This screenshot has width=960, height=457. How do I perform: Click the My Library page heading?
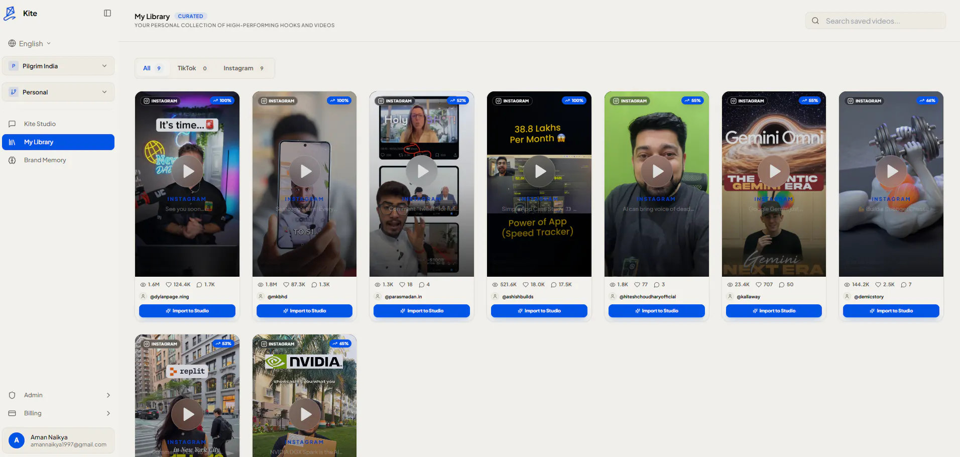pos(152,17)
